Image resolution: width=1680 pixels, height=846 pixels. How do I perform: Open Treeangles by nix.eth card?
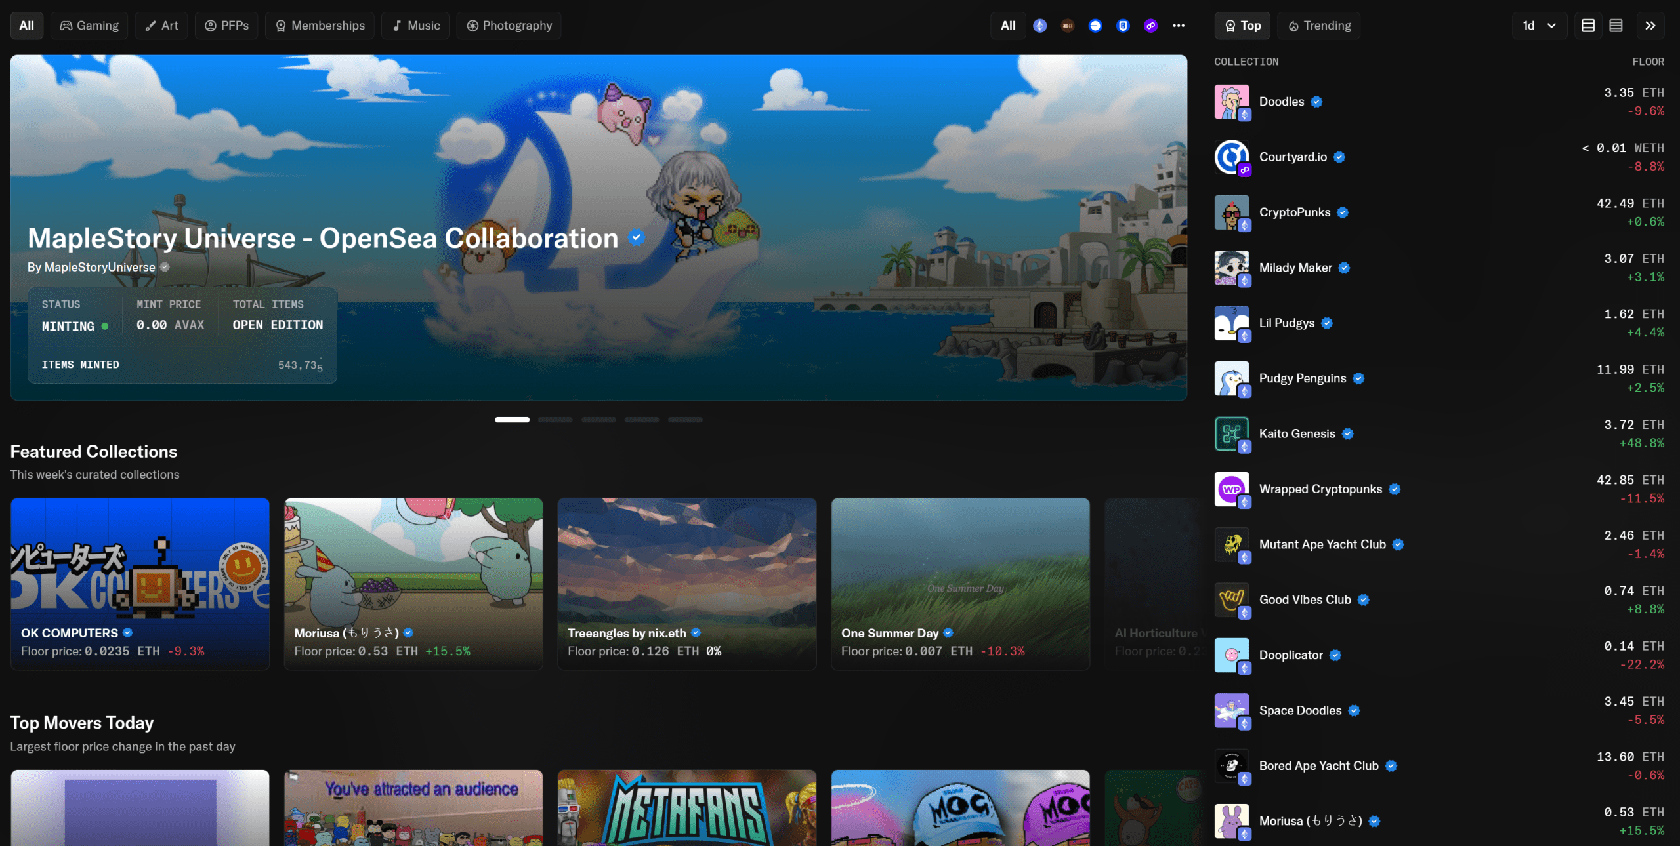[x=686, y=584]
